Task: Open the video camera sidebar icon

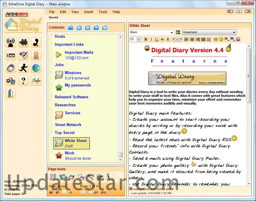Action: point(23,42)
